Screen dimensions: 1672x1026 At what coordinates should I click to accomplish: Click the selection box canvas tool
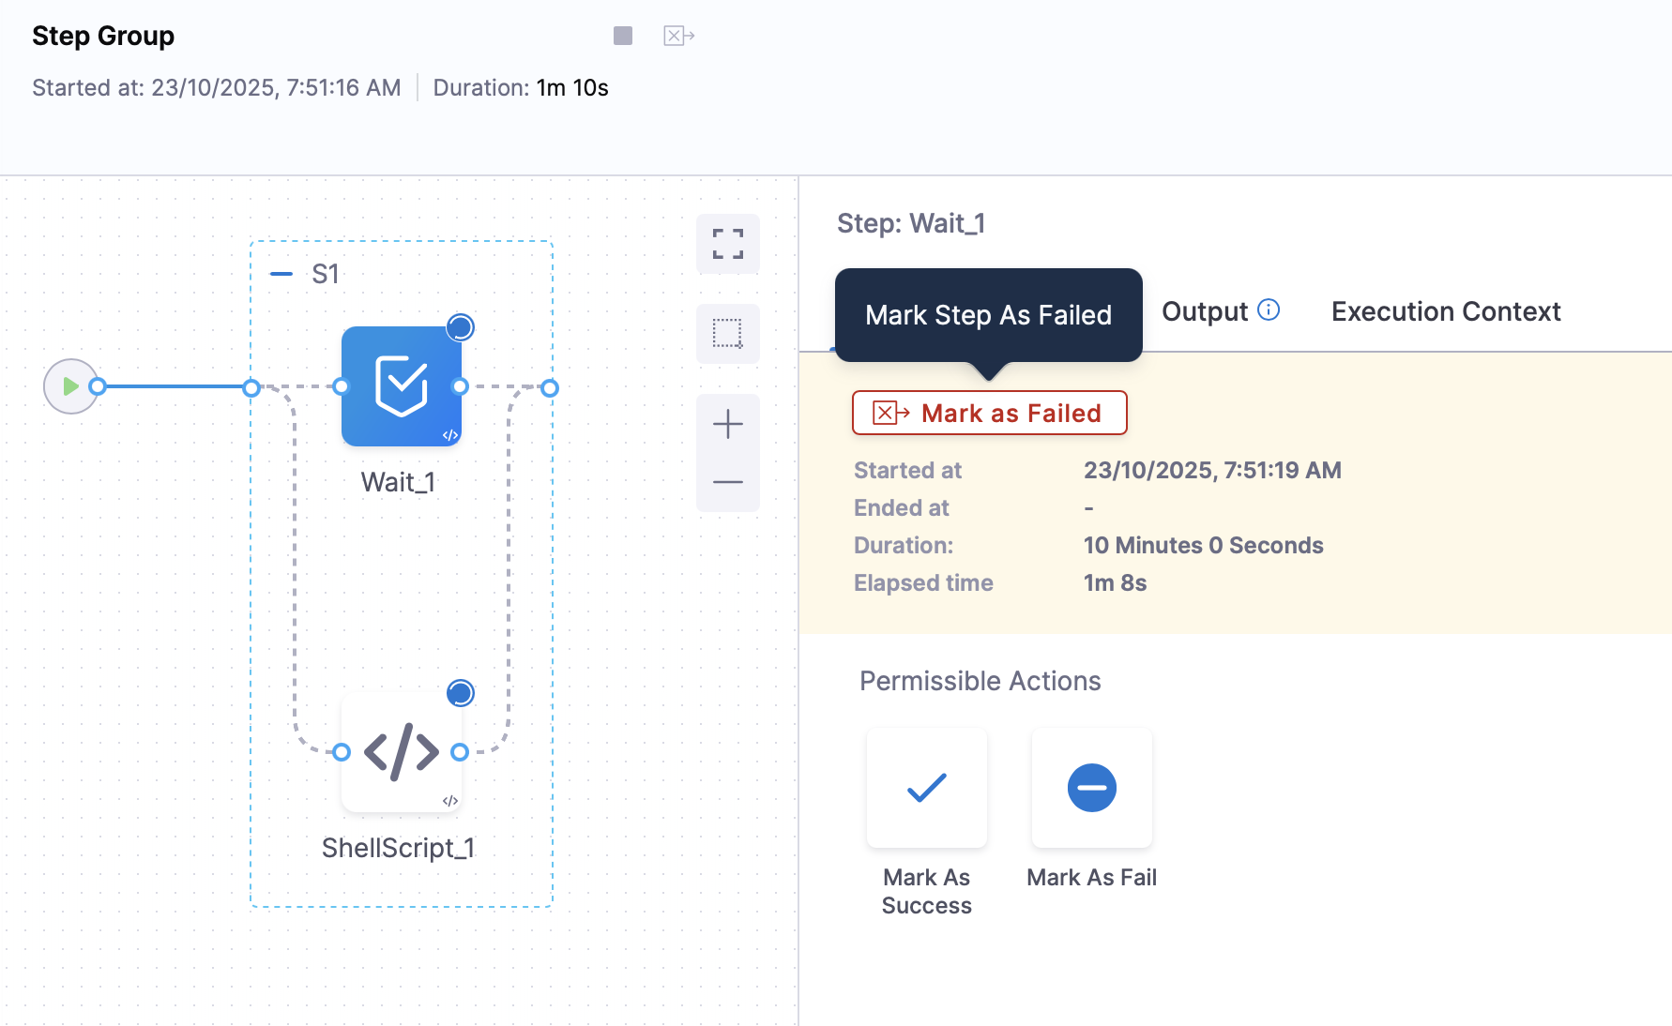coord(727,333)
